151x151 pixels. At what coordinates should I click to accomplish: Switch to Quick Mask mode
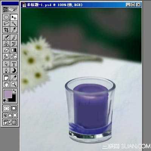(14, 108)
